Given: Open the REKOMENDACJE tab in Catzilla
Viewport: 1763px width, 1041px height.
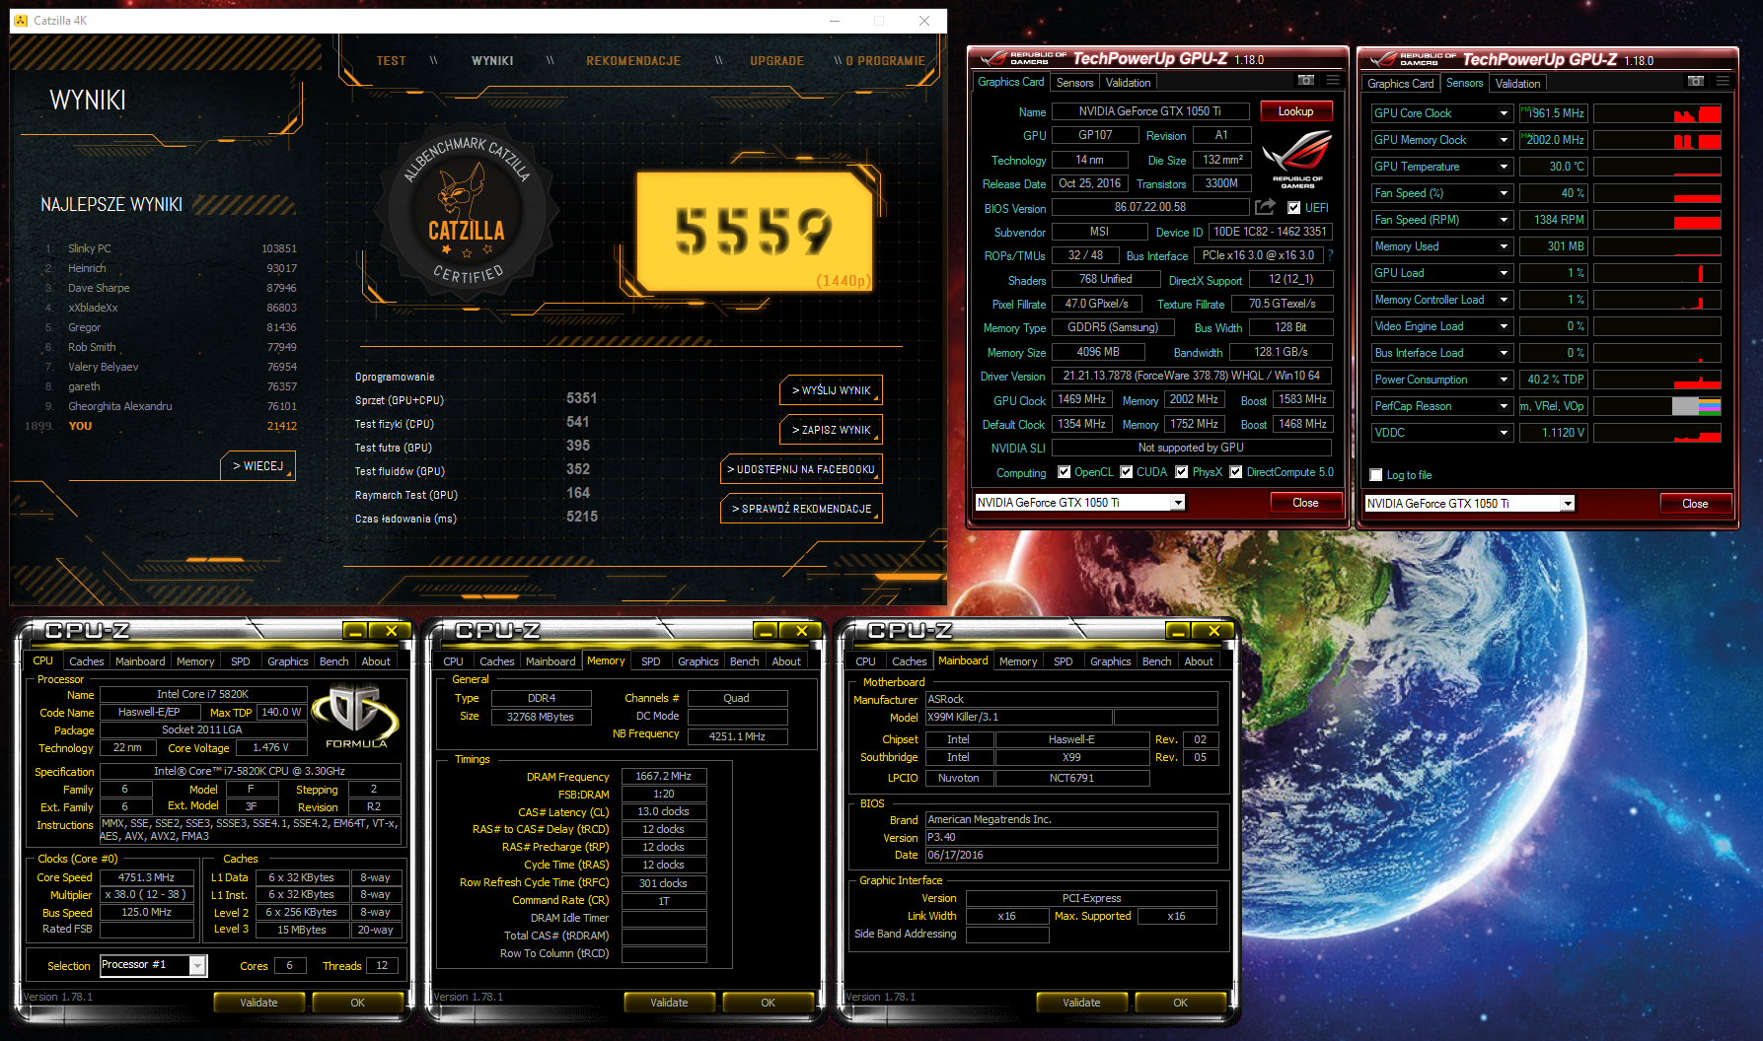Looking at the screenshot, I should pos(633,61).
